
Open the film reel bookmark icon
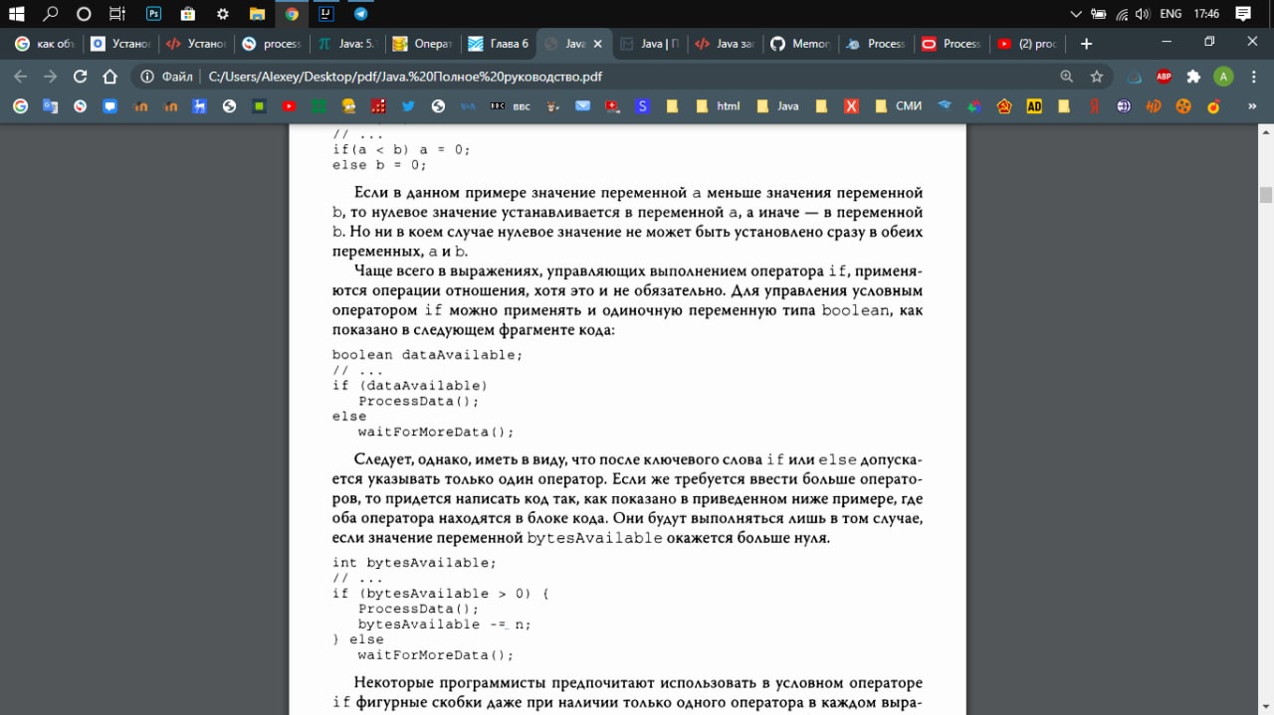1183,106
